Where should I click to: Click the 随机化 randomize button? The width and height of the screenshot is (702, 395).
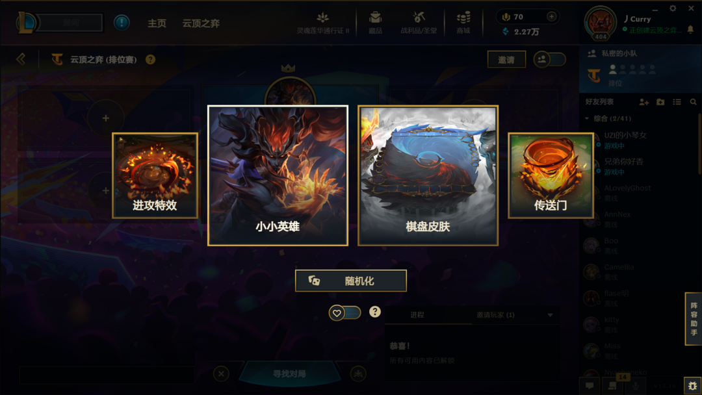350,281
